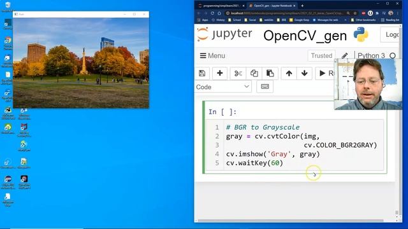Click the browser home icon
The image size is (408, 229).
pos(219,13)
